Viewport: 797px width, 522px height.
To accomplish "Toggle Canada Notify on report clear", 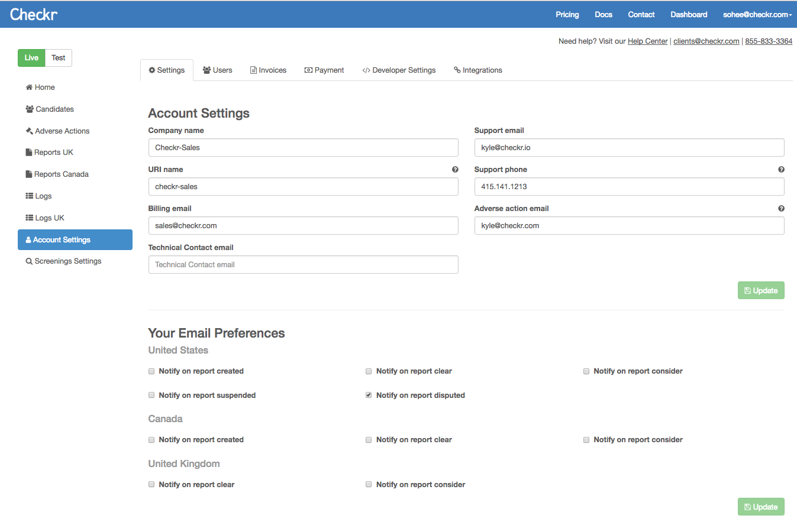I will tap(369, 440).
